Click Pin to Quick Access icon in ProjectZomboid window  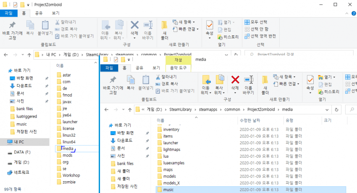[x=12, y=25]
